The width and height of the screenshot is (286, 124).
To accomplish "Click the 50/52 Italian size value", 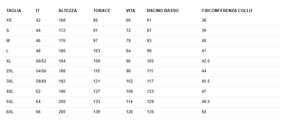I will [x=41, y=61].
